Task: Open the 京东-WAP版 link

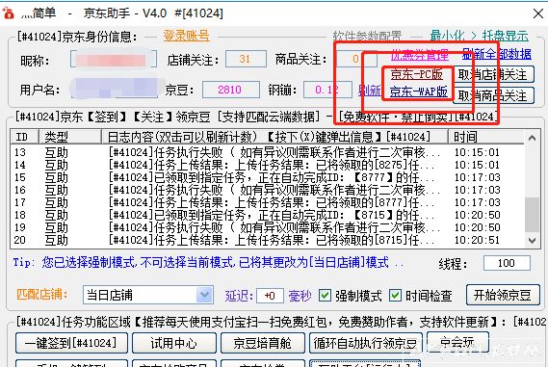Action: (x=418, y=92)
